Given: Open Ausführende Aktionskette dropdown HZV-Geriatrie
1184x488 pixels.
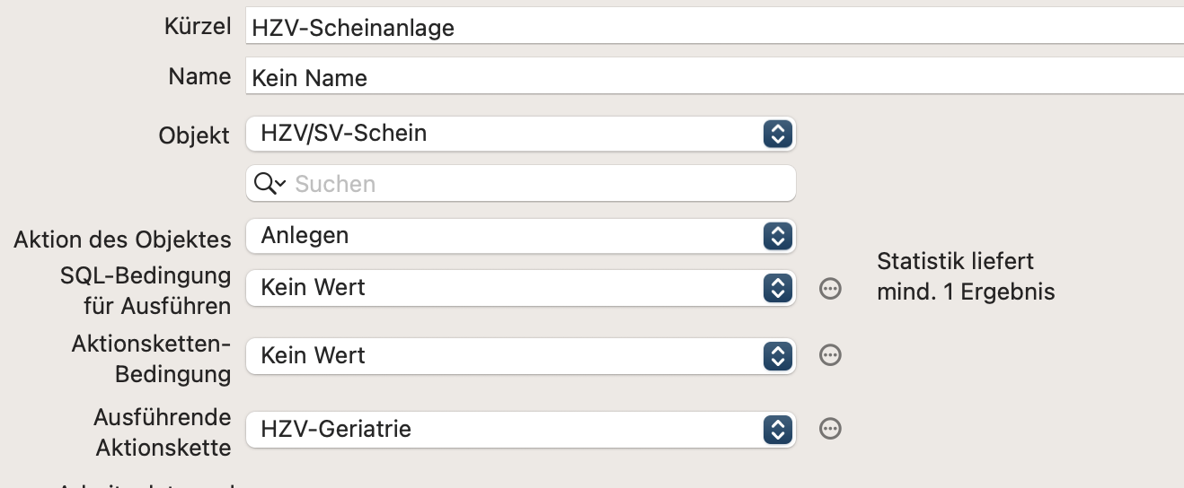Looking at the screenshot, I should [x=521, y=429].
